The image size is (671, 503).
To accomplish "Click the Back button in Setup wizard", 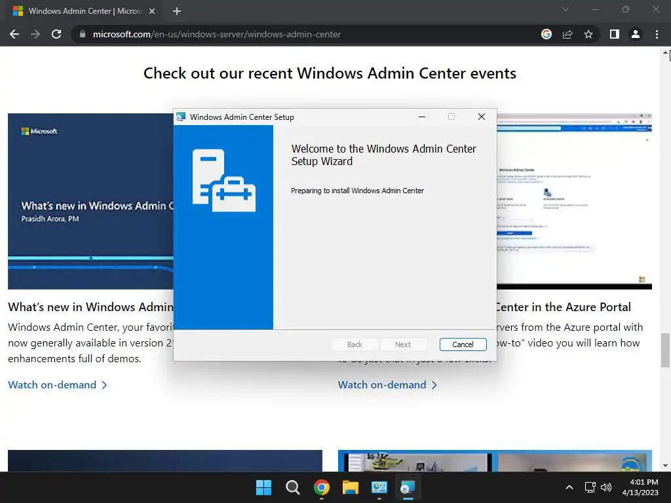I will point(355,345).
